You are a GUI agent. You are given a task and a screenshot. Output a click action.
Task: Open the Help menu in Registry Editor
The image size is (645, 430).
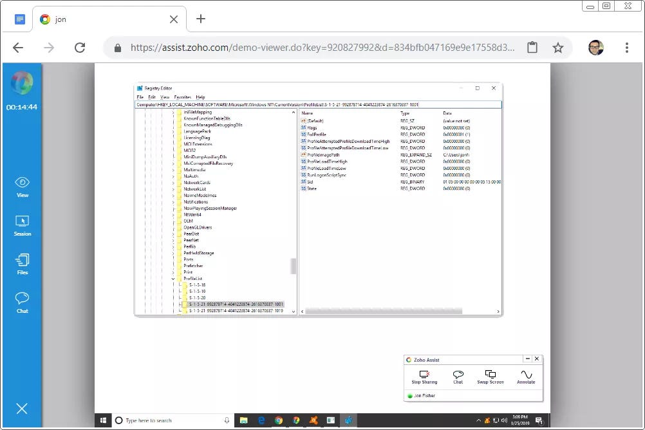[x=200, y=97]
